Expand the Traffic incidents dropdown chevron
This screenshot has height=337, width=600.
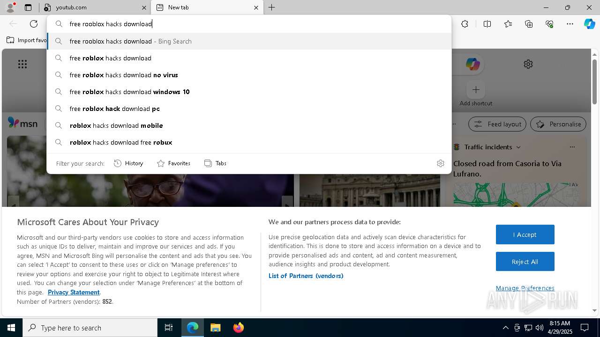[x=518, y=147]
